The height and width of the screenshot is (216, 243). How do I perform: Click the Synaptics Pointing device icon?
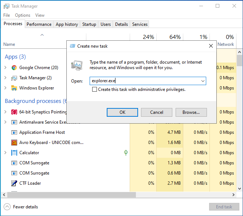[14, 112]
